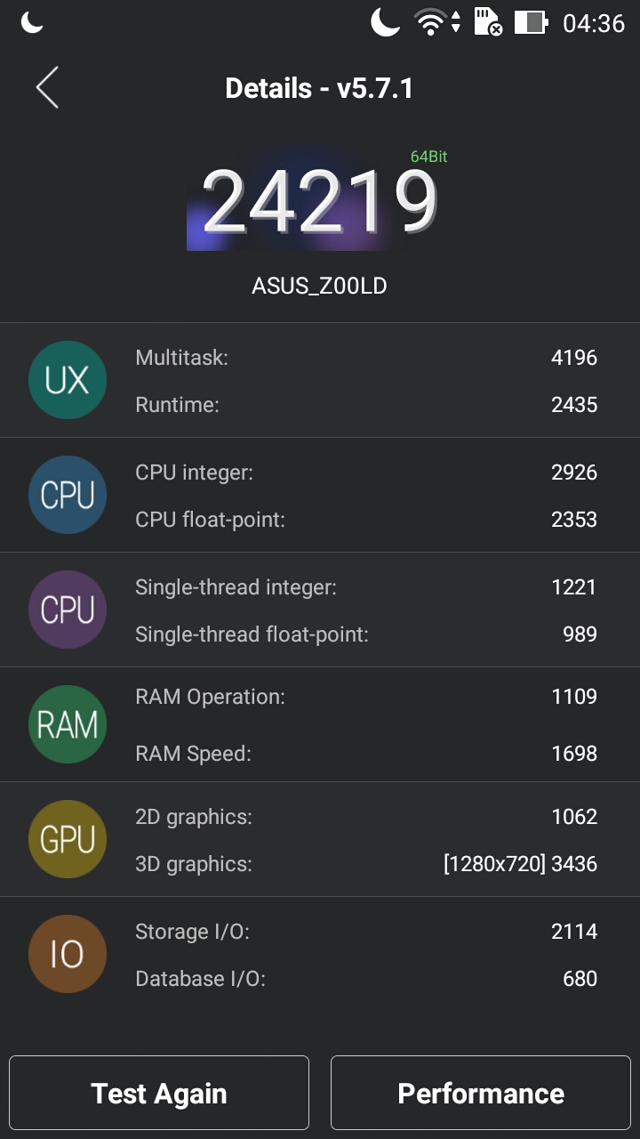640x1139 pixels.
Task: Open the Performance button
Action: [x=481, y=1093]
